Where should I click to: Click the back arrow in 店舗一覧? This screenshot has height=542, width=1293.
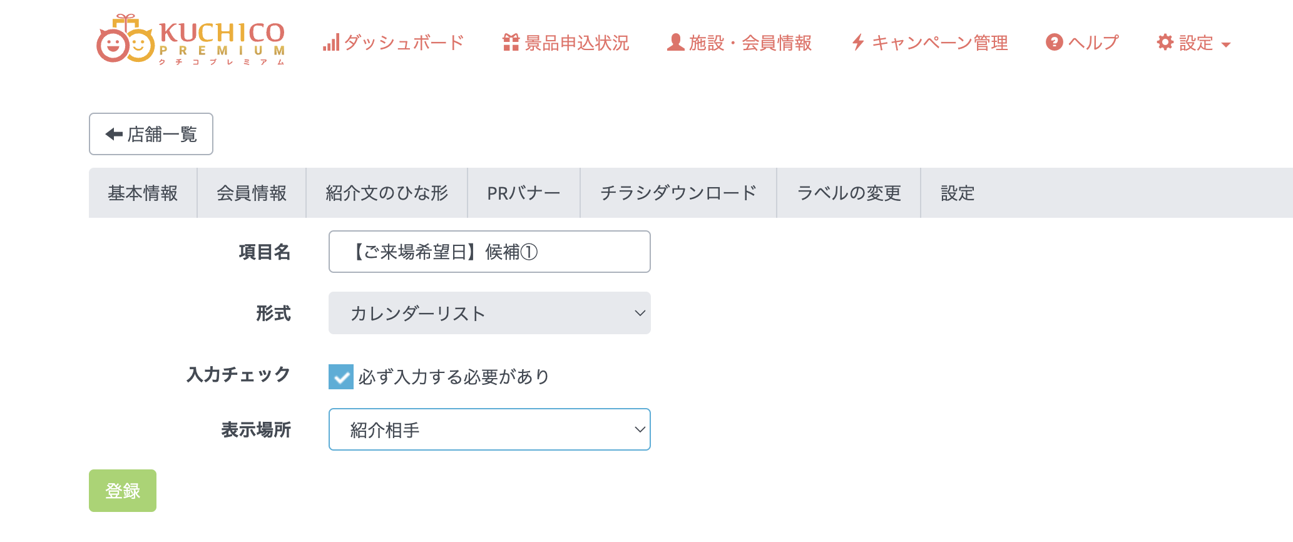point(114,134)
